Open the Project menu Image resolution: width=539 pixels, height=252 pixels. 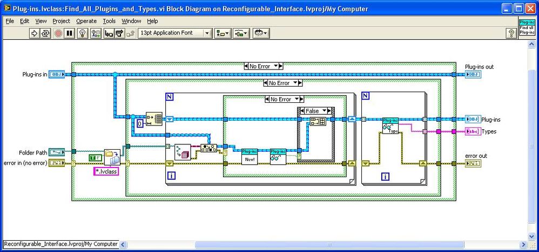61,21
